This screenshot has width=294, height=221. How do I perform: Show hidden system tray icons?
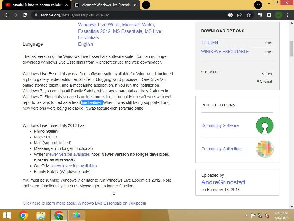[246, 216]
